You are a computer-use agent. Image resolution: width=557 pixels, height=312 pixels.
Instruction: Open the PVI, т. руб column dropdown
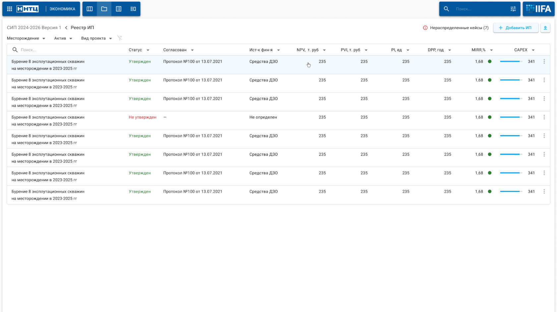(x=366, y=50)
